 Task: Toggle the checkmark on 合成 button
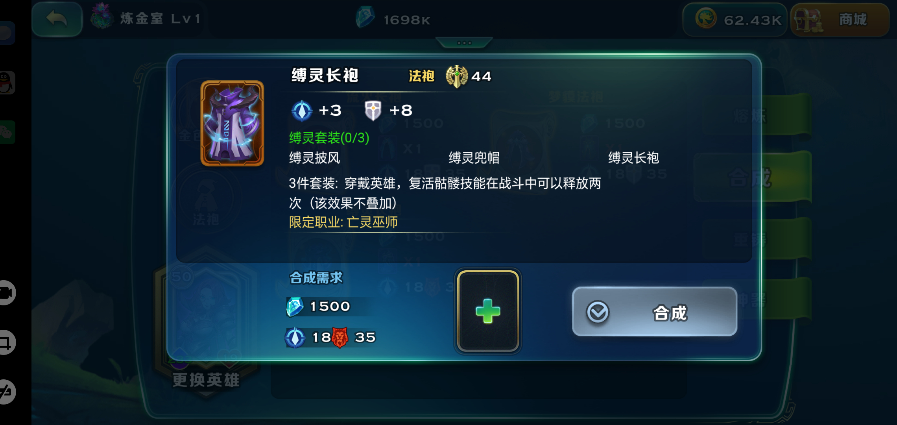point(598,312)
